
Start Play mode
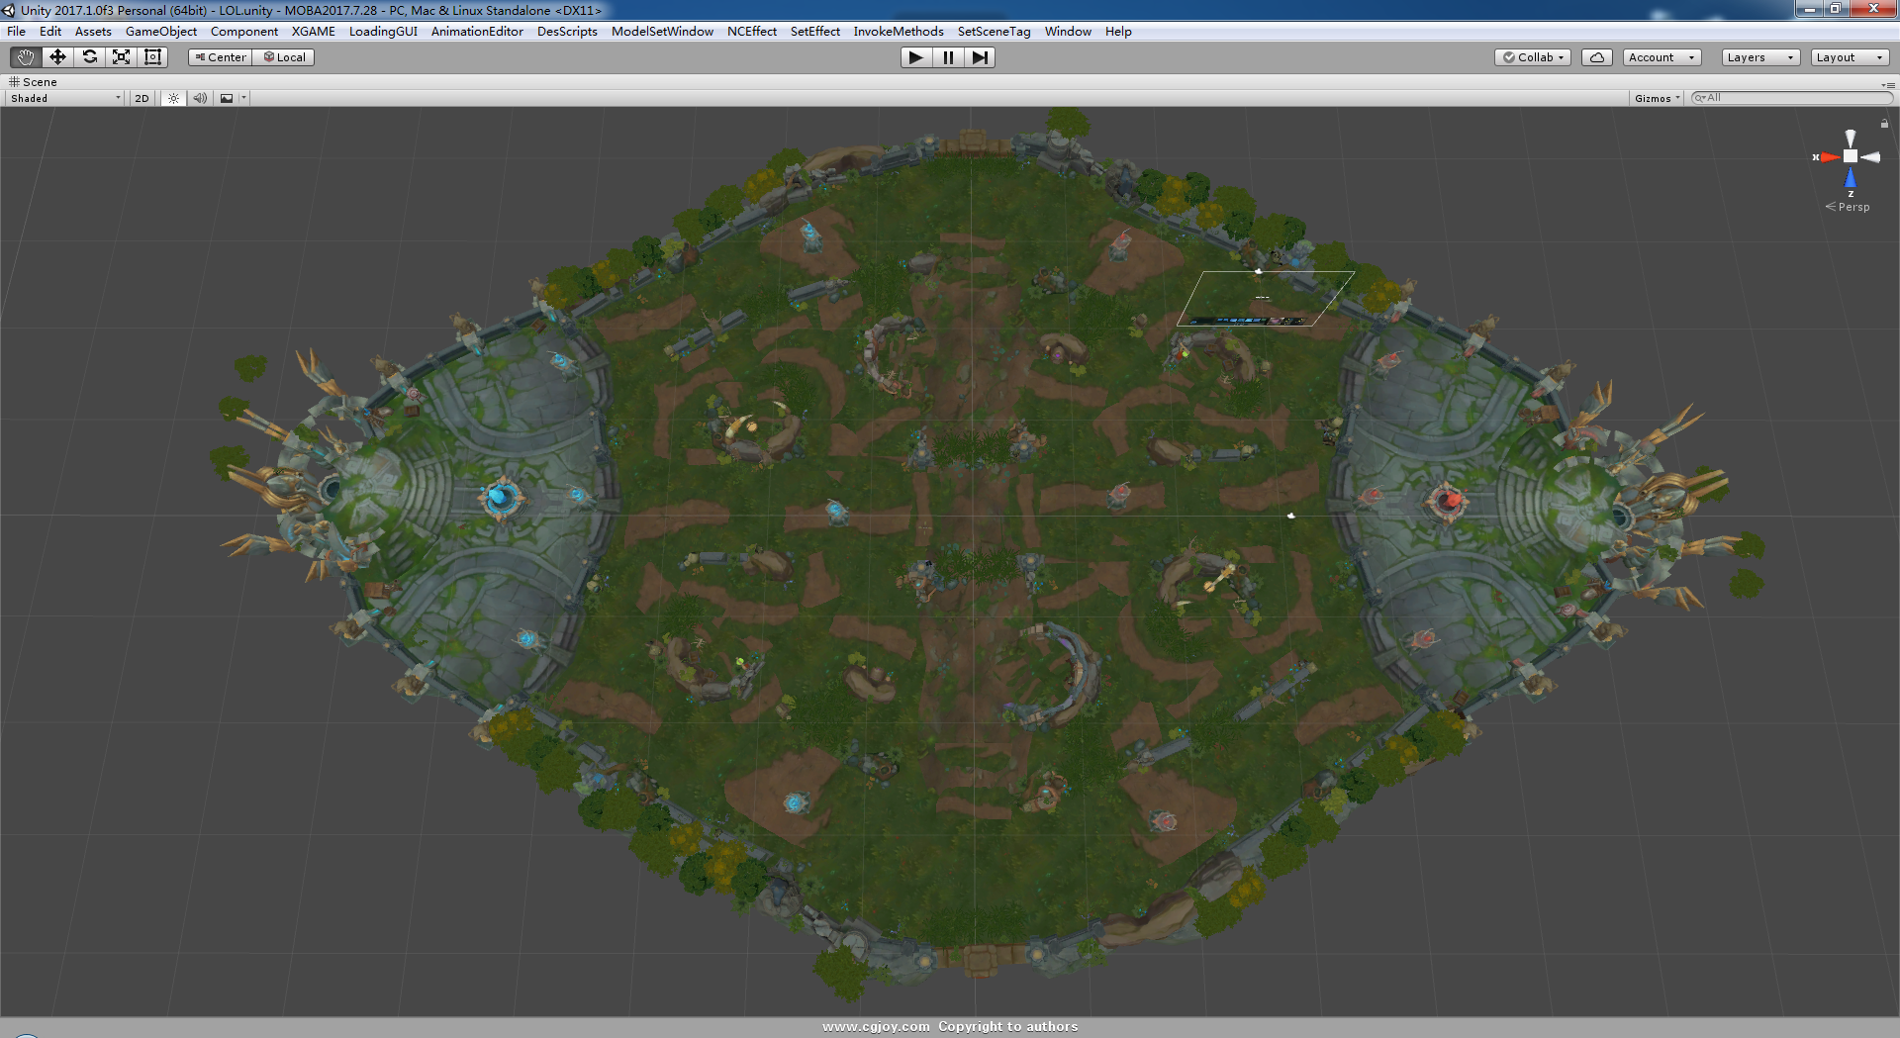click(x=916, y=57)
